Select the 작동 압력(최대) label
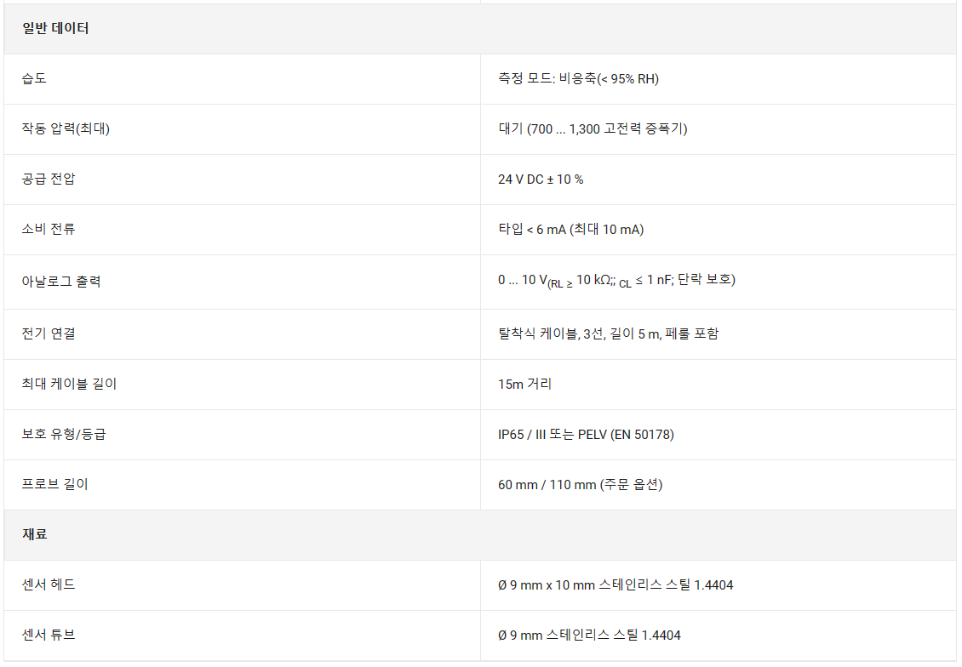 [x=66, y=128]
